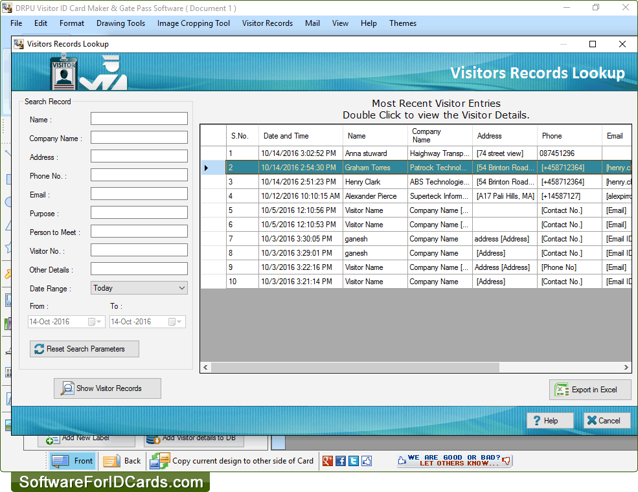The width and height of the screenshot is (638, 492).
Task: Click Add New Label in the main window
Action: pos(86,439)
